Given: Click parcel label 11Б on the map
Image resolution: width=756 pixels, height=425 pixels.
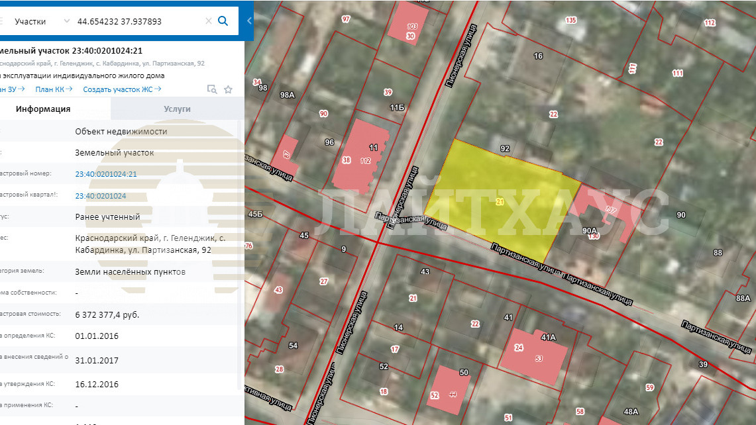Looking at the screenshot, I should coord(398,107).
